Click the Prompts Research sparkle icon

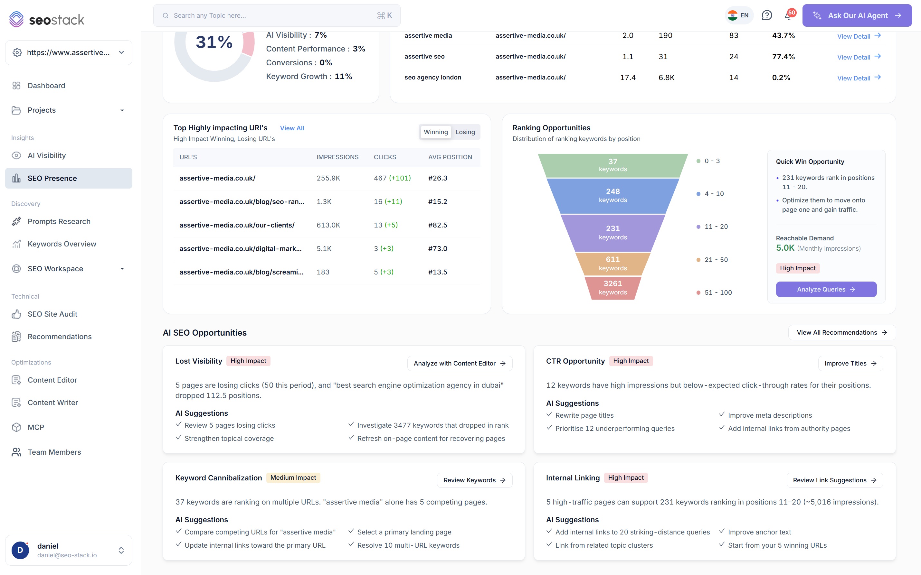coord(16,221)
